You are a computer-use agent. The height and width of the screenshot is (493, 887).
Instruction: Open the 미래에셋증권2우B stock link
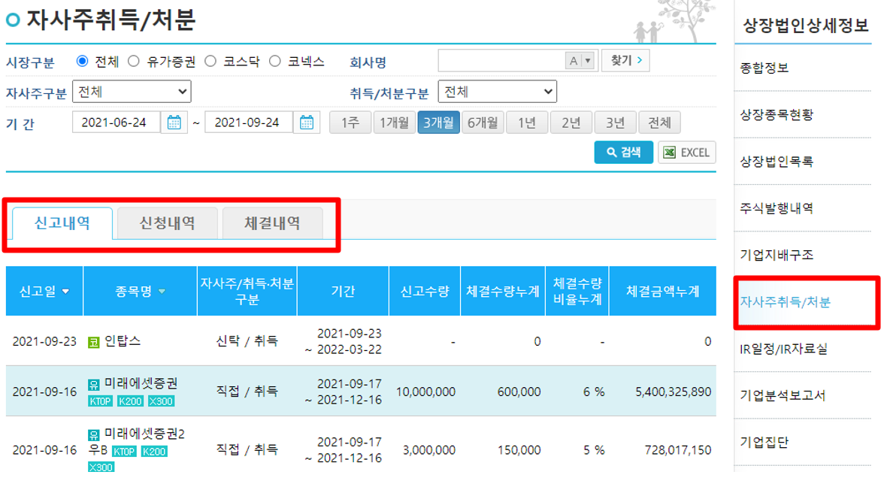coord(136,442)
